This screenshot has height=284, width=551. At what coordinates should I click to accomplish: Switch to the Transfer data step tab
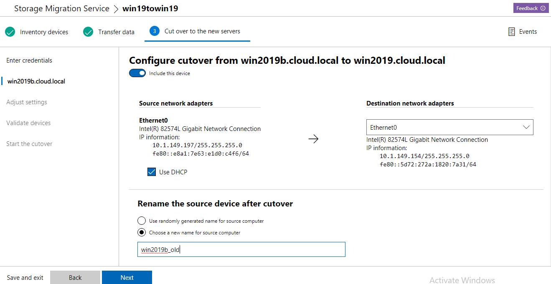coord(116,32)
